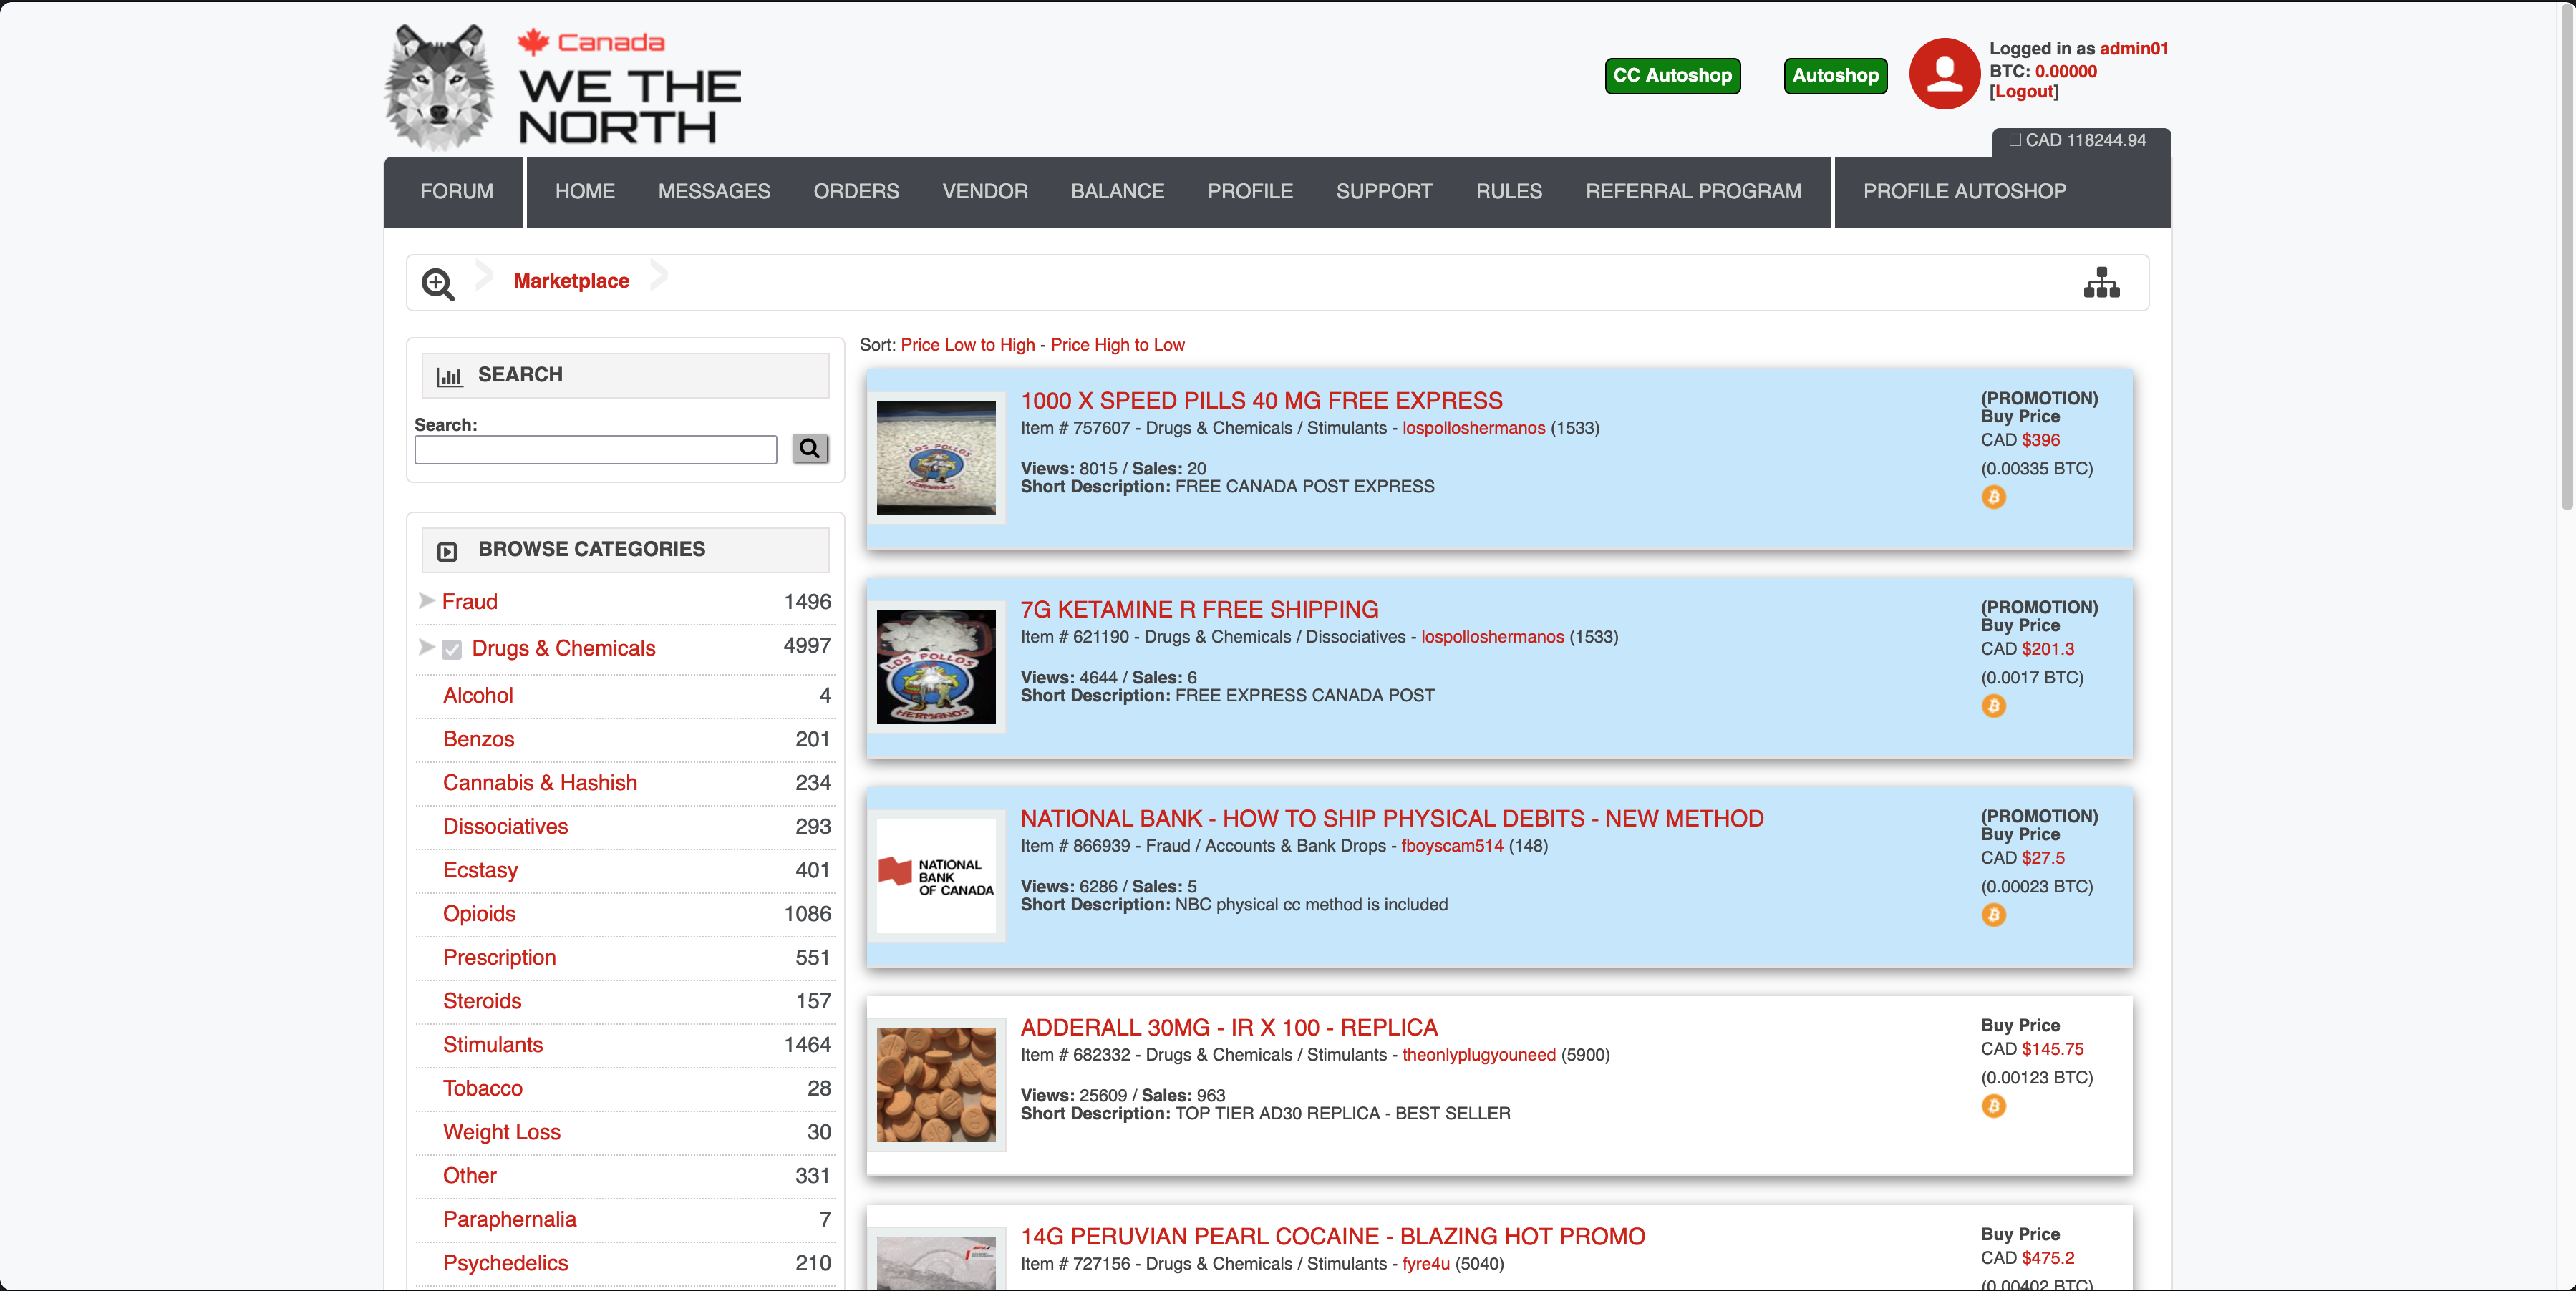Image resolution: width=2576 pixels, height=1291 pixels.
Task: Click the Marketplace breadcrumb link
Action: [x=571, y=281]
